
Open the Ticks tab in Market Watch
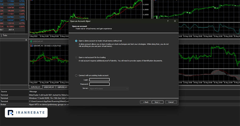[5, 36]
